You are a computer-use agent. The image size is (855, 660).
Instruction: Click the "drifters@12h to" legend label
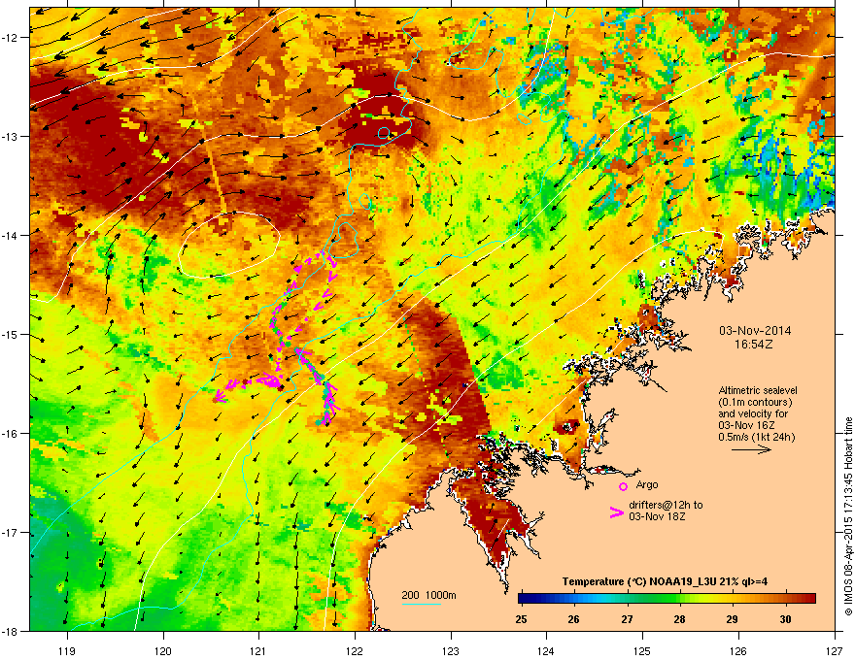(666, 505)
